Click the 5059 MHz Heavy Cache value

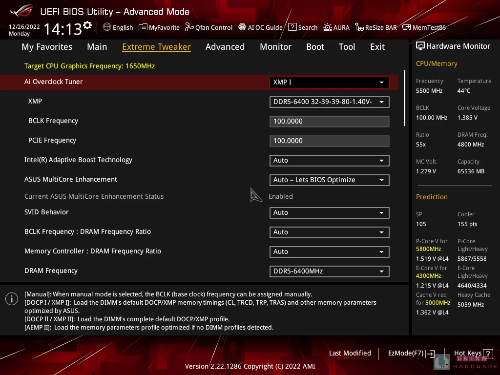[x=471, y=305]
